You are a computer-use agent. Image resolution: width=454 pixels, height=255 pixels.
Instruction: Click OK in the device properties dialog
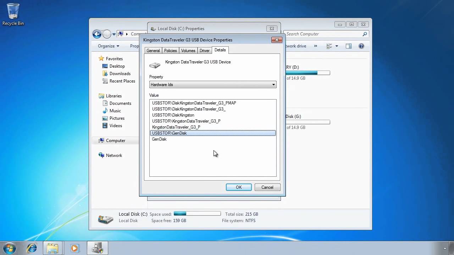pos(239,187)
